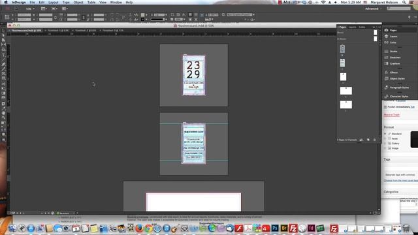This screenshot has width=418, height=235.
Task: Open the Layout menu
Action: [53, 3]
